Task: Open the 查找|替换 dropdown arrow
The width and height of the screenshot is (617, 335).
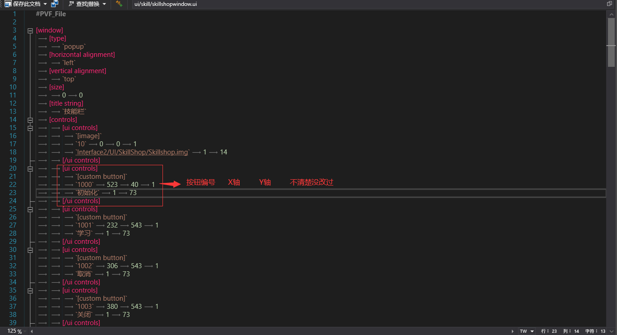Action: point(105,4)
